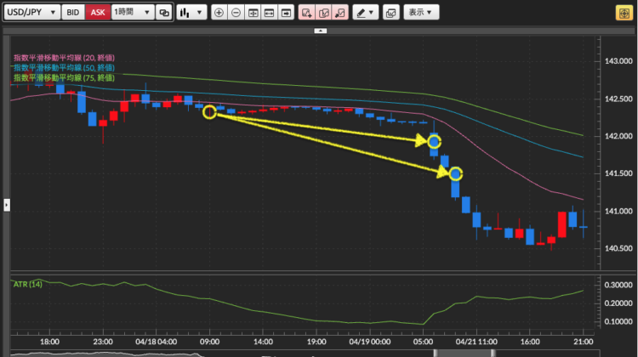The image size is (638, 357).
Task: Click the remove indicator icon
Action: click(339, 13)
